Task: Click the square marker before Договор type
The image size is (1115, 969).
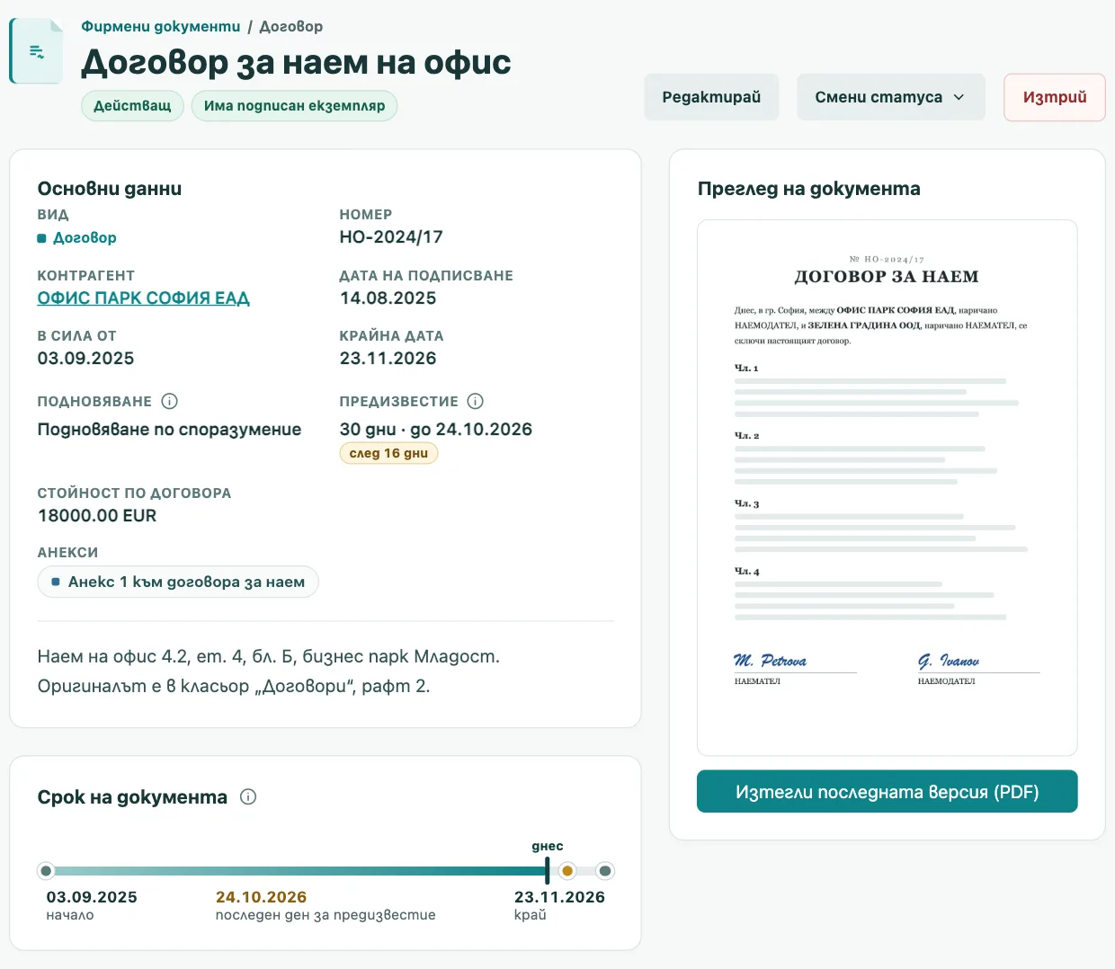Action: (41, 238)
